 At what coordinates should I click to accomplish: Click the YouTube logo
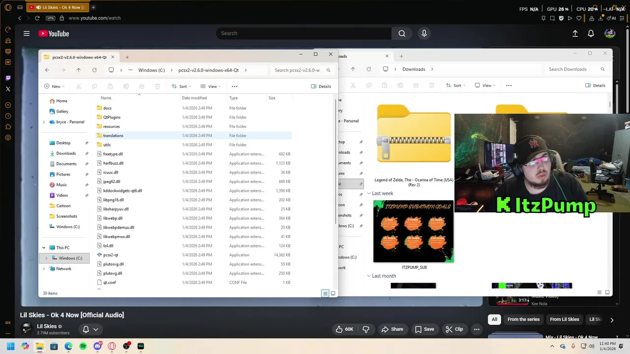tap(54, 33)
